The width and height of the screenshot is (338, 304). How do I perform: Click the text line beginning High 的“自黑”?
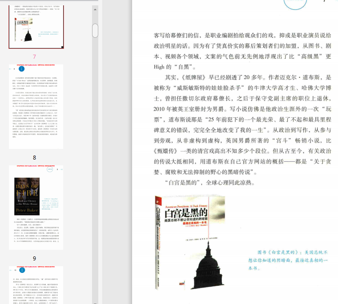175,67
